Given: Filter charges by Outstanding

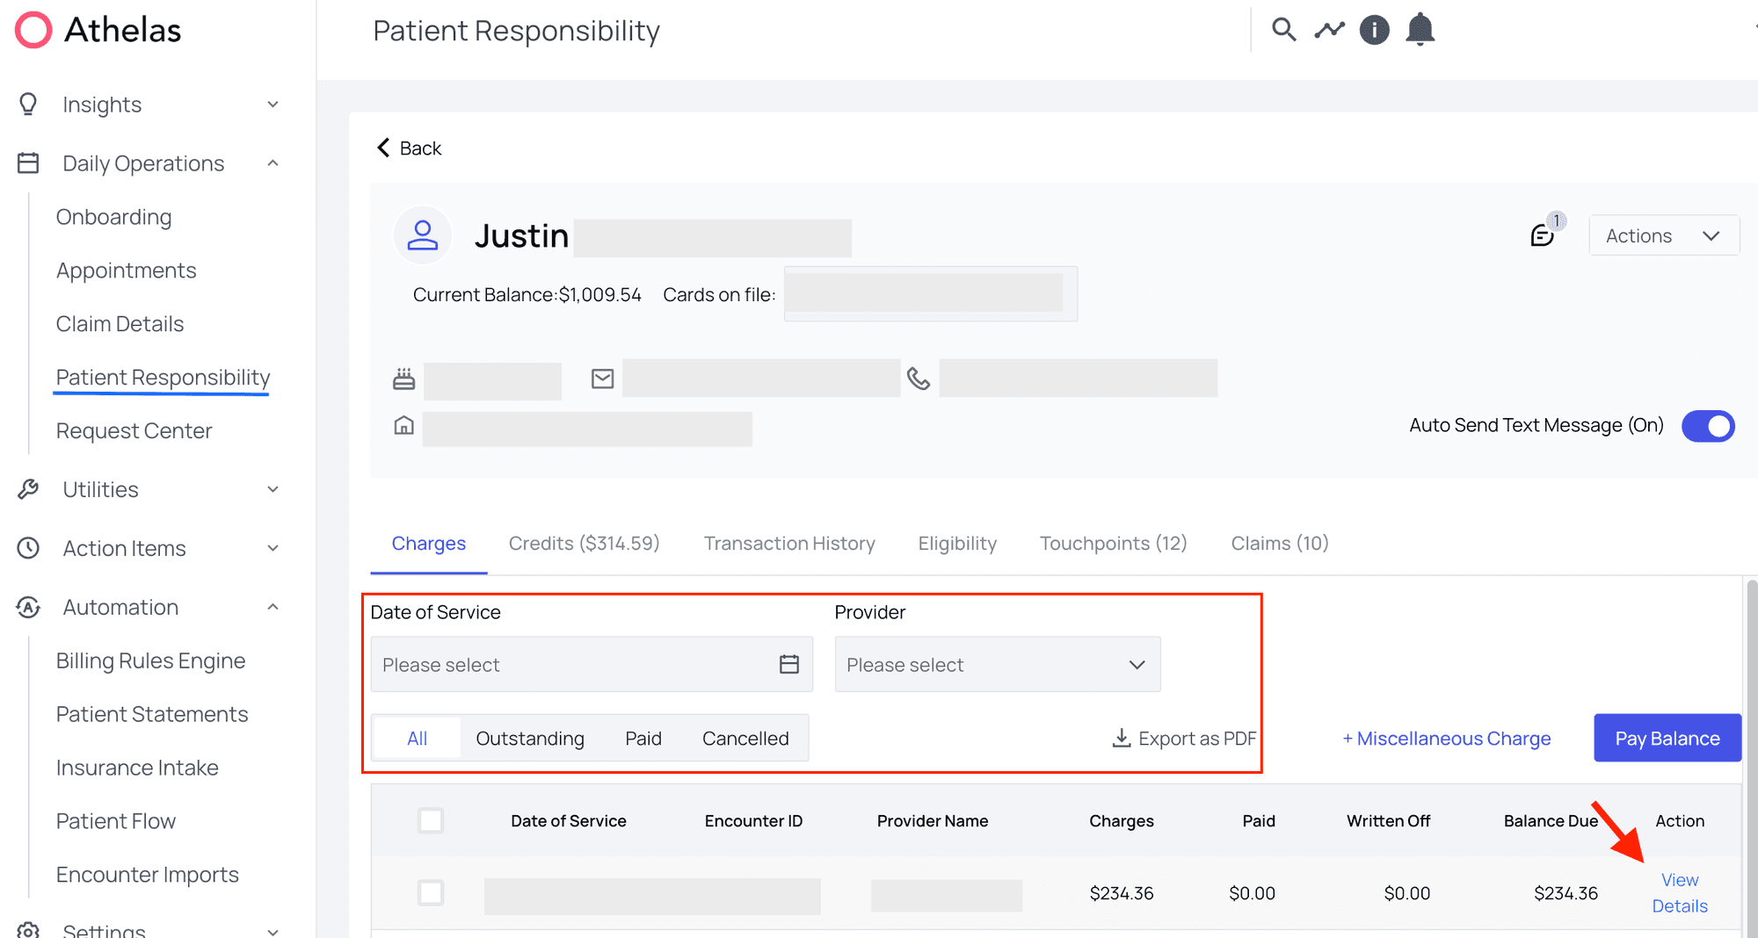Looking at the screenshot, I should [529, 739].
